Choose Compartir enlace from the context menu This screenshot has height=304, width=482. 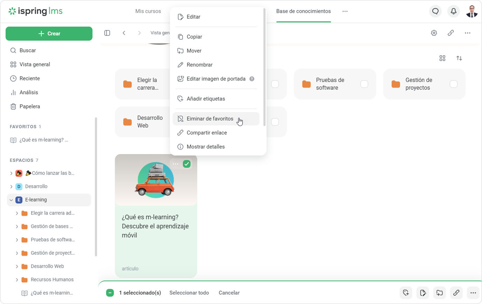pos(207,133)
